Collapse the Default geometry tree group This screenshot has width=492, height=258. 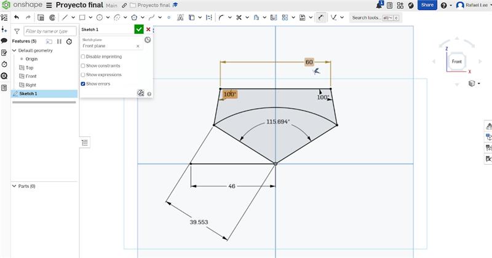(14, 50)
